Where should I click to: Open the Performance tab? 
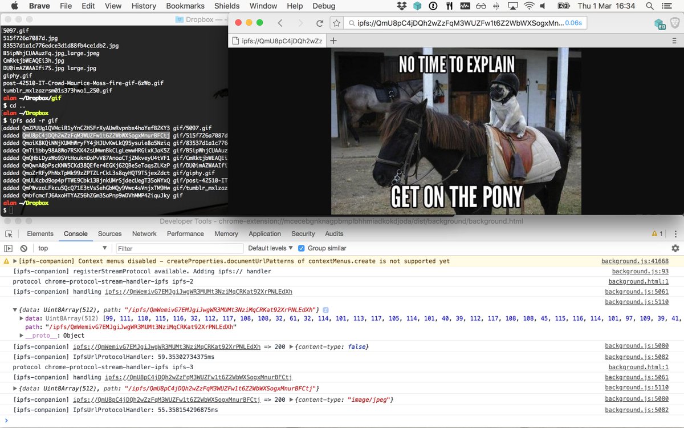pos(185,233)
